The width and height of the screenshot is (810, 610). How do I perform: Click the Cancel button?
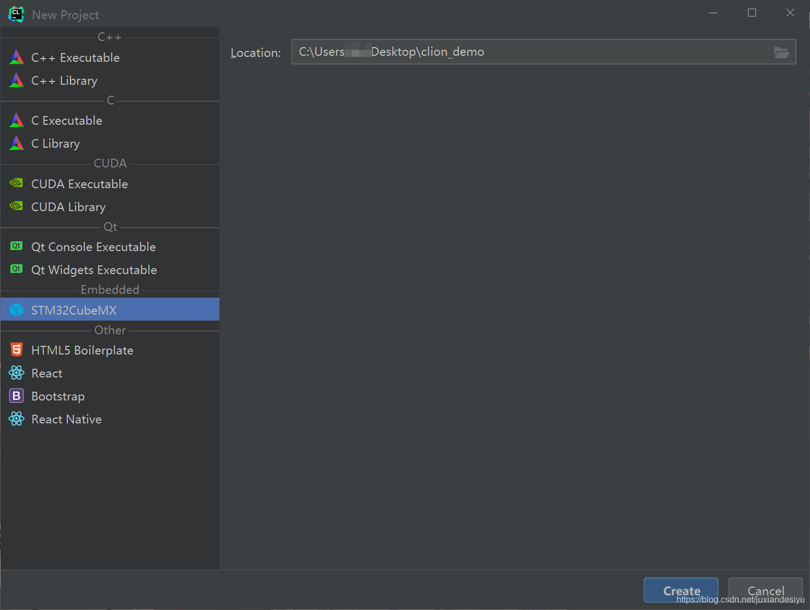[x=766, y=591]
